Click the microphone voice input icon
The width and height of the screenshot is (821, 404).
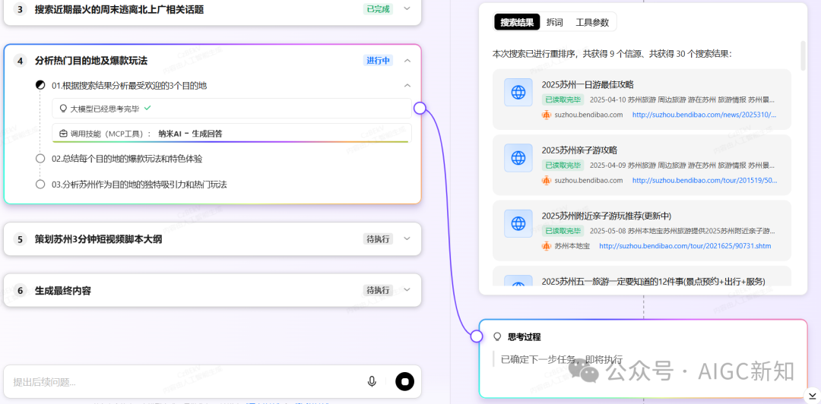point(372,381)
